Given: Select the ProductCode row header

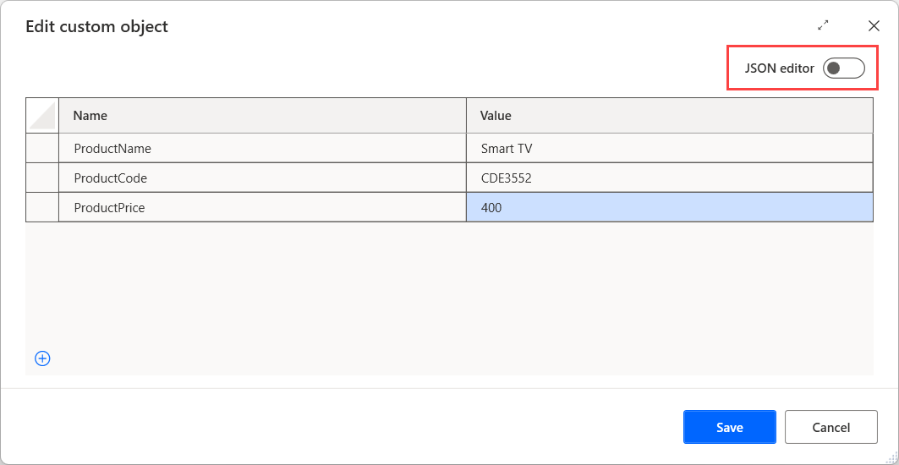Looking at the screenshot, I should 42,178.
